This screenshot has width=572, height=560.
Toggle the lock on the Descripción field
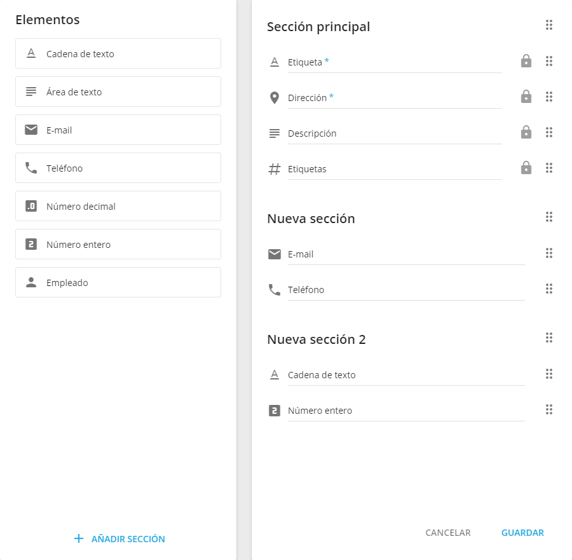click(526, 132)
